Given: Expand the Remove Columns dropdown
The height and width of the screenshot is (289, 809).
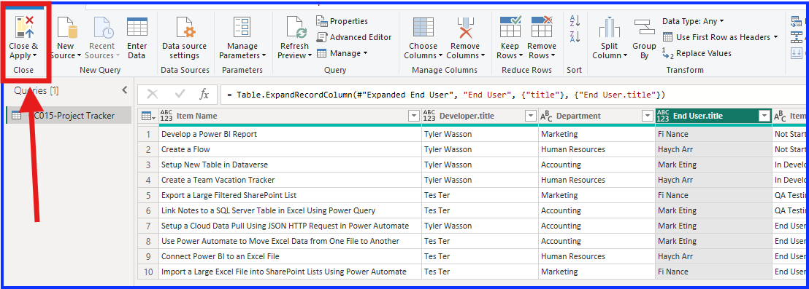Looking at the screenshot, I should 483,55.
